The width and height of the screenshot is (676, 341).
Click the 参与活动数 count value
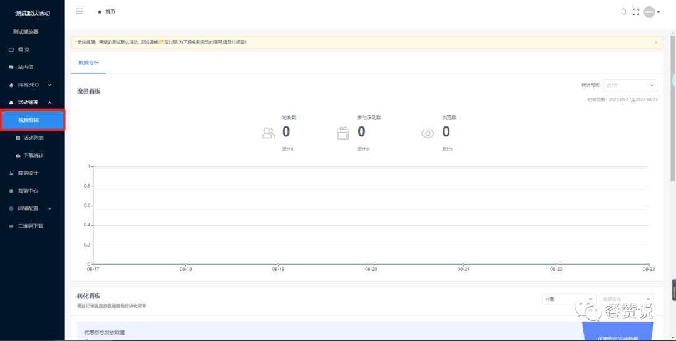[361, 132]
